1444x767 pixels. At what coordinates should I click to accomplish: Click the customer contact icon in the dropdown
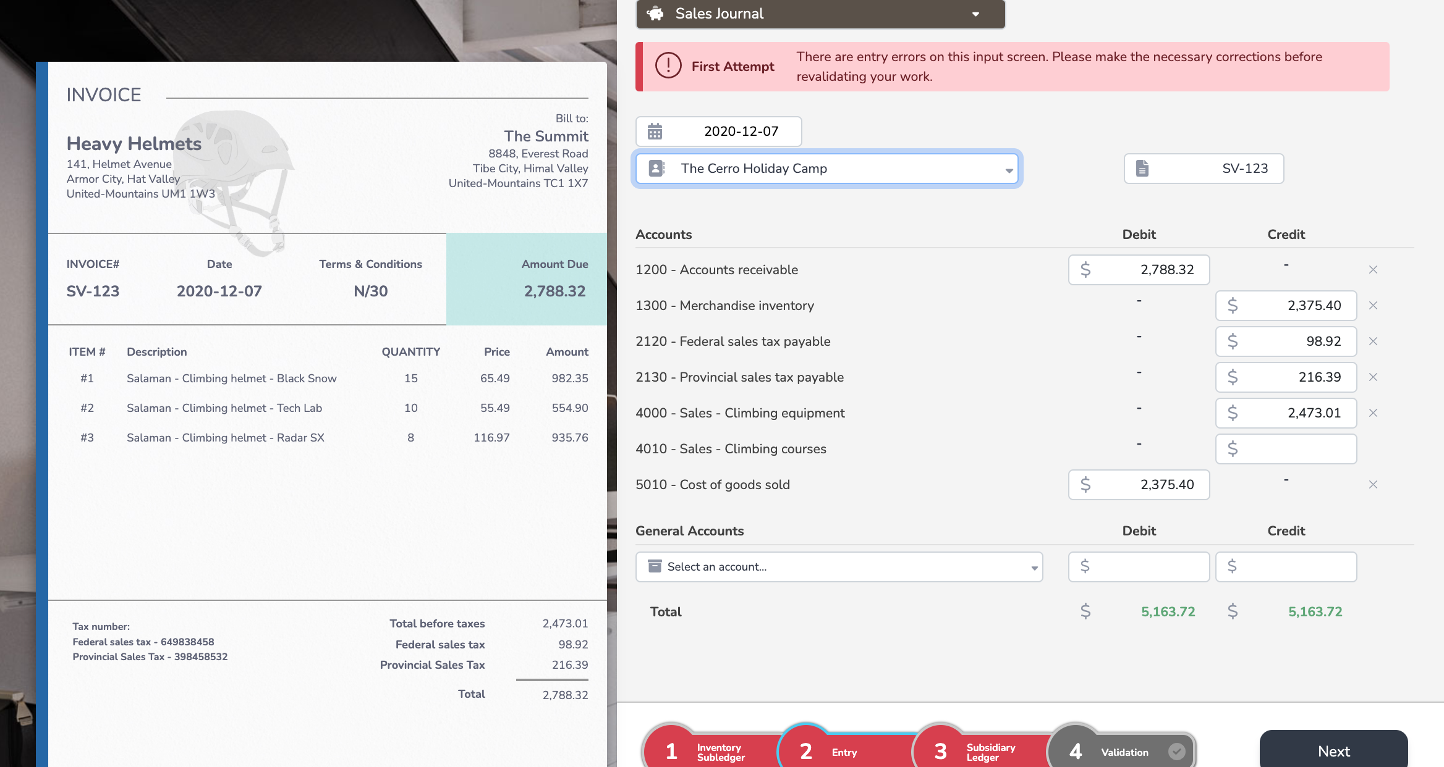coord(656,169)
